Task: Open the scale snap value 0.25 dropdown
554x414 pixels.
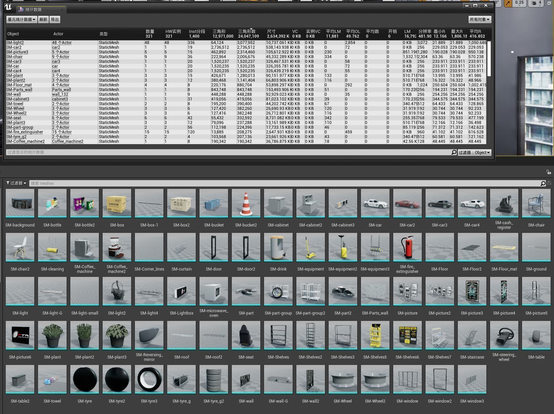Action: 520,3
